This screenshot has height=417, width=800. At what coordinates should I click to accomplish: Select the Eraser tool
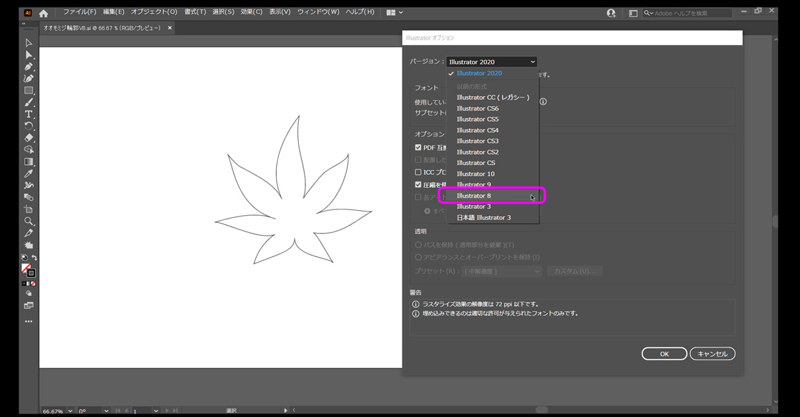(29, 138)
